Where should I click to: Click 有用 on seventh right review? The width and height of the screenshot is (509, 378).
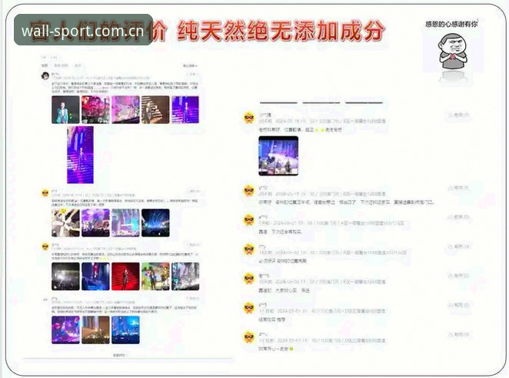[459, 334]
